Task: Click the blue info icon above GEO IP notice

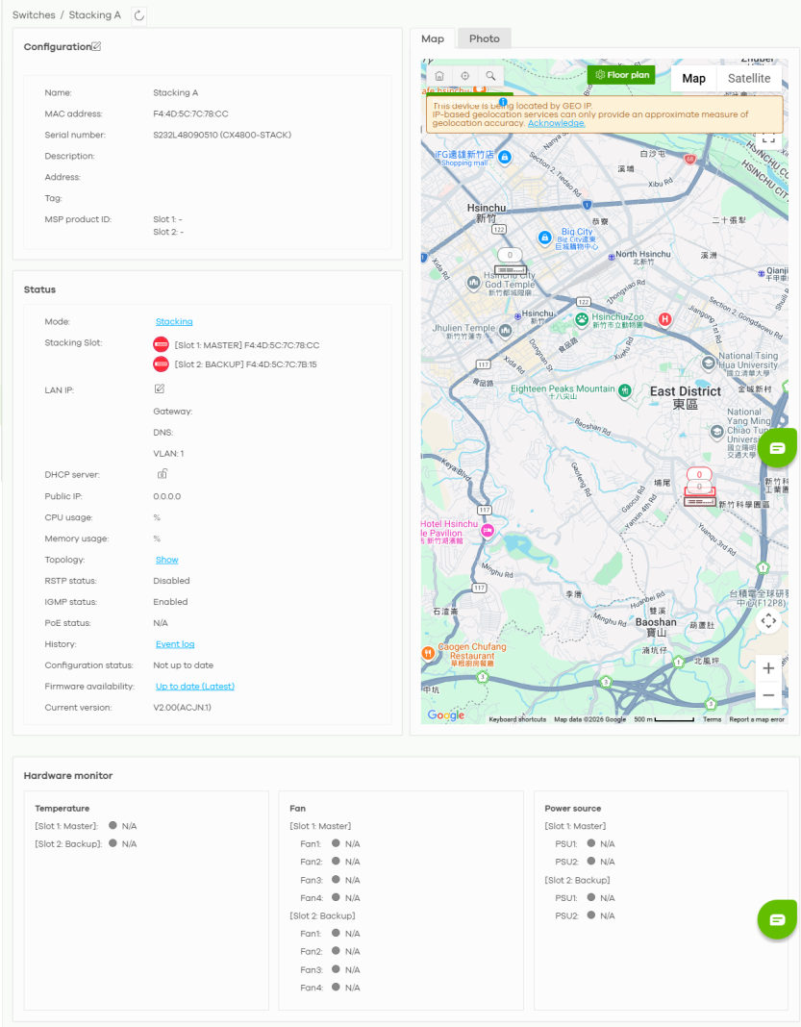Action: coord(502,102)
